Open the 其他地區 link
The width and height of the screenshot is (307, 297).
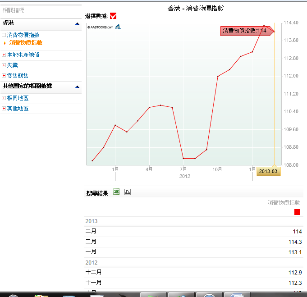[x=18, y=109]
